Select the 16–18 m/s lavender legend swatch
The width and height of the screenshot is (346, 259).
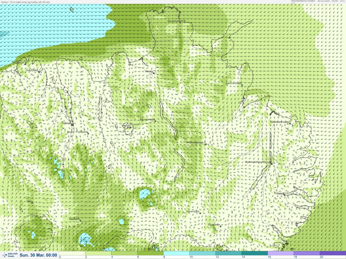(281, 253)
